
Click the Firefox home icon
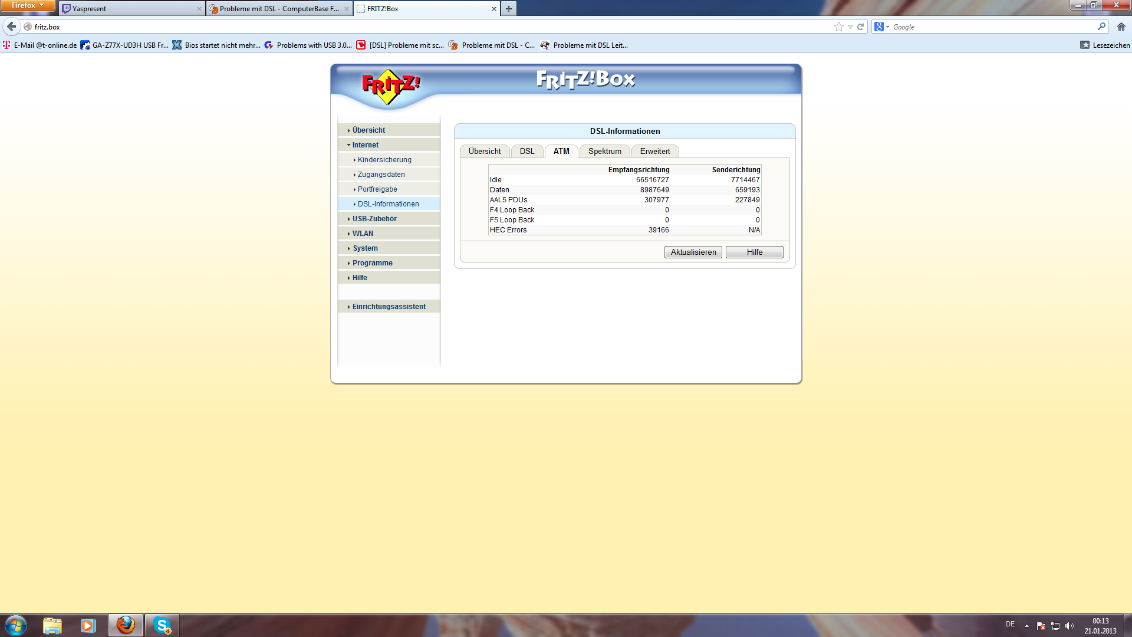pyautogui.click(x=1121, y=27)
